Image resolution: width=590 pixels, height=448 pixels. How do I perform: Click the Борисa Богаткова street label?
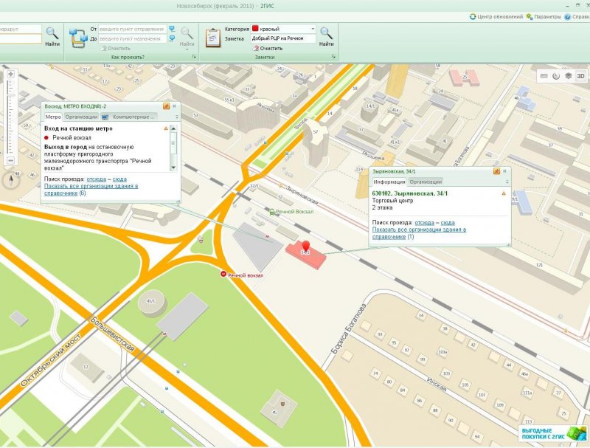[349, 328]
